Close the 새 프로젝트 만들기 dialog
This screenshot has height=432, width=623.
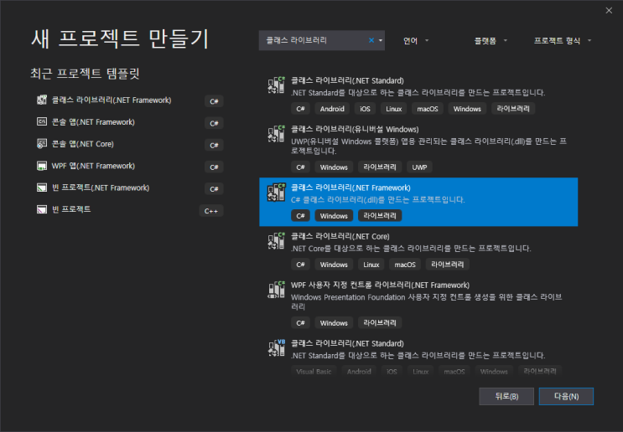point(609,10)
